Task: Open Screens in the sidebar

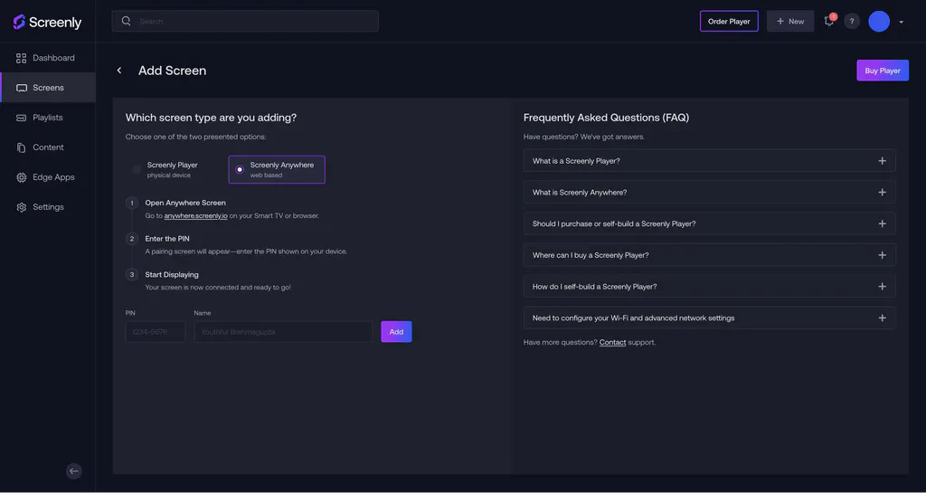Action: click(x=48, y=88)
